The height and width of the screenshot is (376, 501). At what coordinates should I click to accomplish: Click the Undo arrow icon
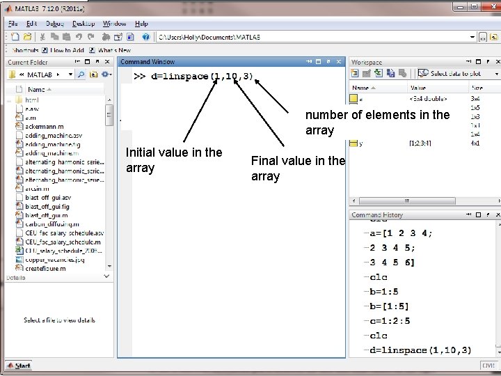[79, 37]
